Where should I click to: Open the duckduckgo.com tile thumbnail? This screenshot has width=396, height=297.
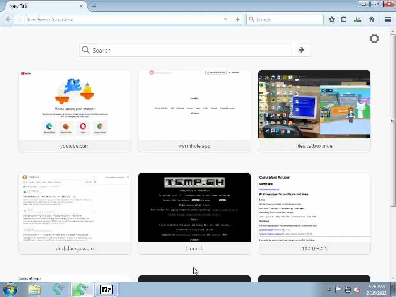75,207
